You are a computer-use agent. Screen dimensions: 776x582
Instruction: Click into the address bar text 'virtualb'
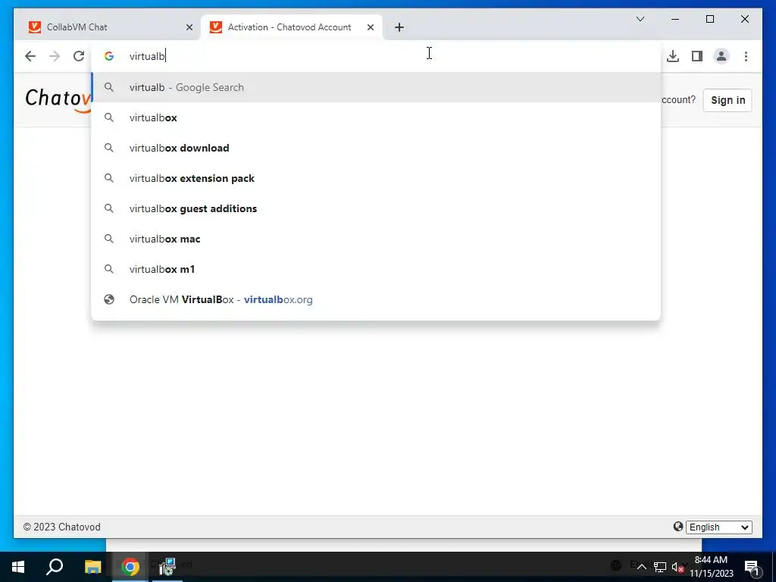pyautogui.click(x=147, y=56)
